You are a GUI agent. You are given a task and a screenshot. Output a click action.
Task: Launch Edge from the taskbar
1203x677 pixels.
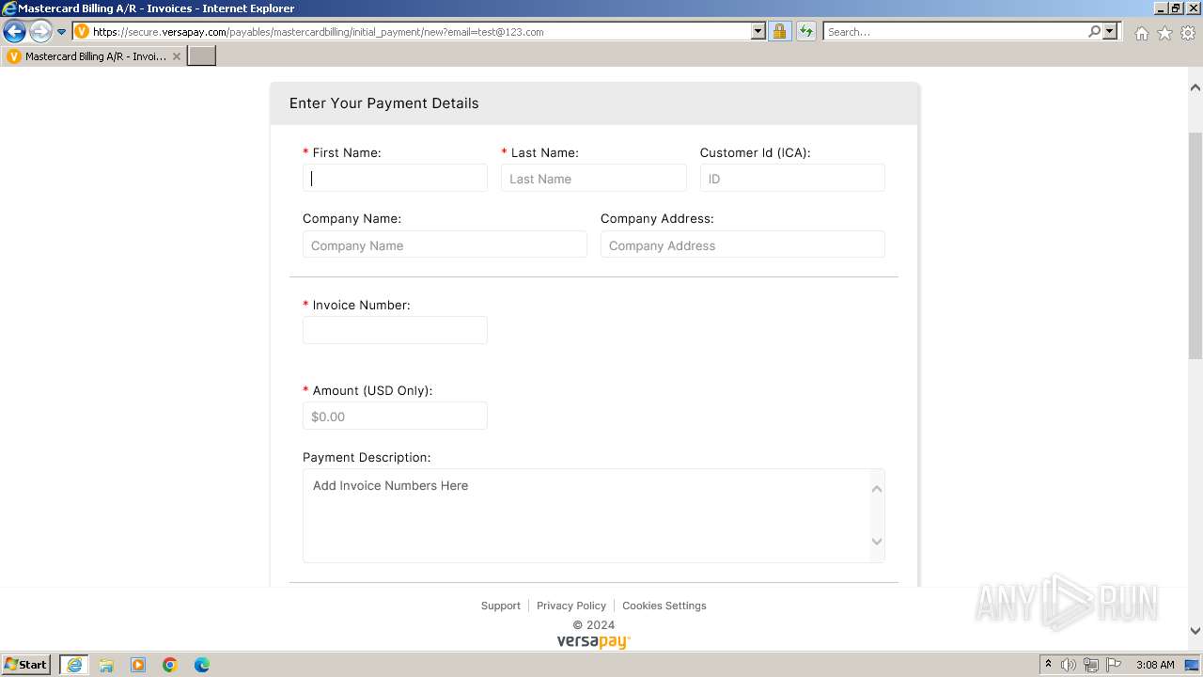[x=202, y=665]
